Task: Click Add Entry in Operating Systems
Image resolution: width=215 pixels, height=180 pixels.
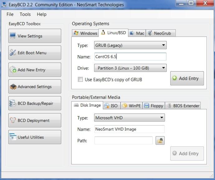Action: click(187, 78)
